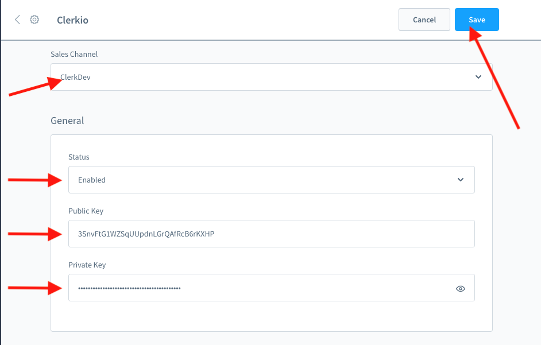Click the Clerkio page title
This screenshot has width=541, height=345.
tap(72, 20)
